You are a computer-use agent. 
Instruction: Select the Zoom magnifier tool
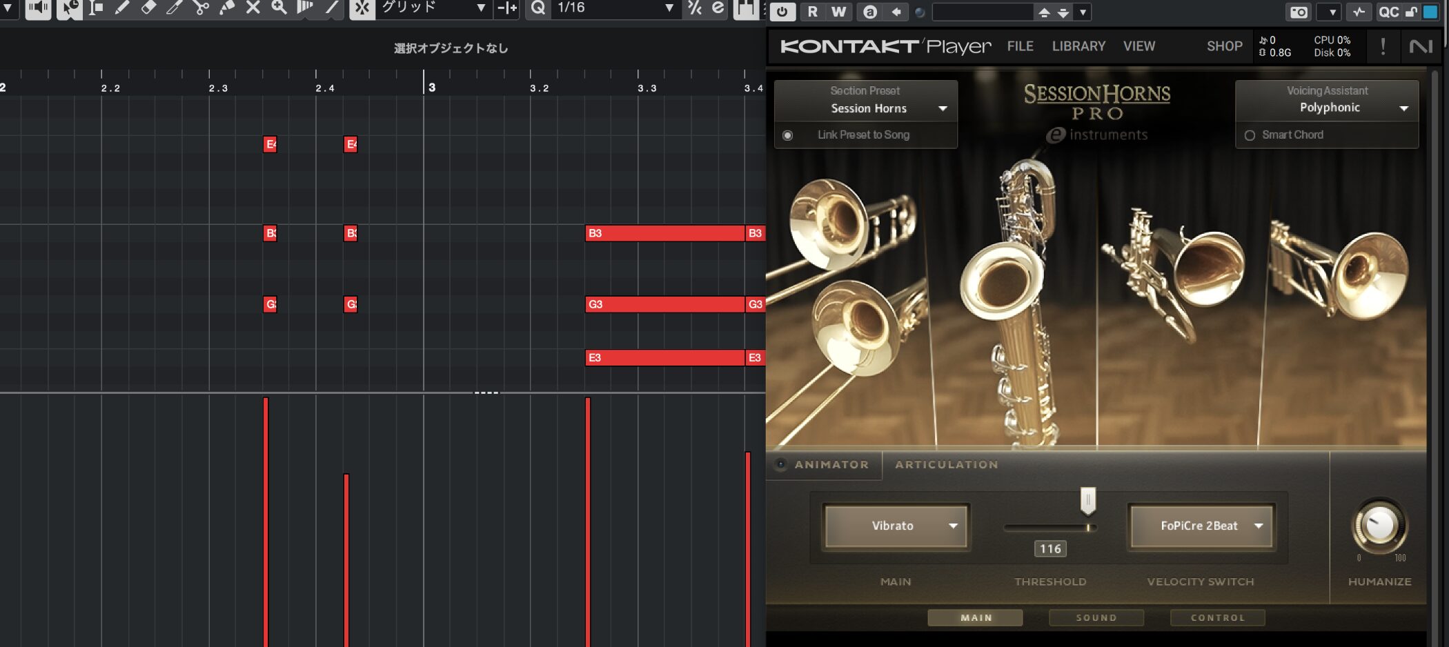pos(279,8)
